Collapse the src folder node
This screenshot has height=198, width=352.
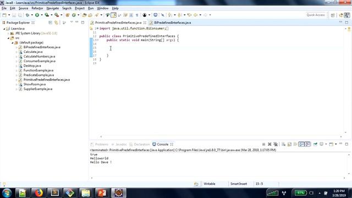coord(8,38)
